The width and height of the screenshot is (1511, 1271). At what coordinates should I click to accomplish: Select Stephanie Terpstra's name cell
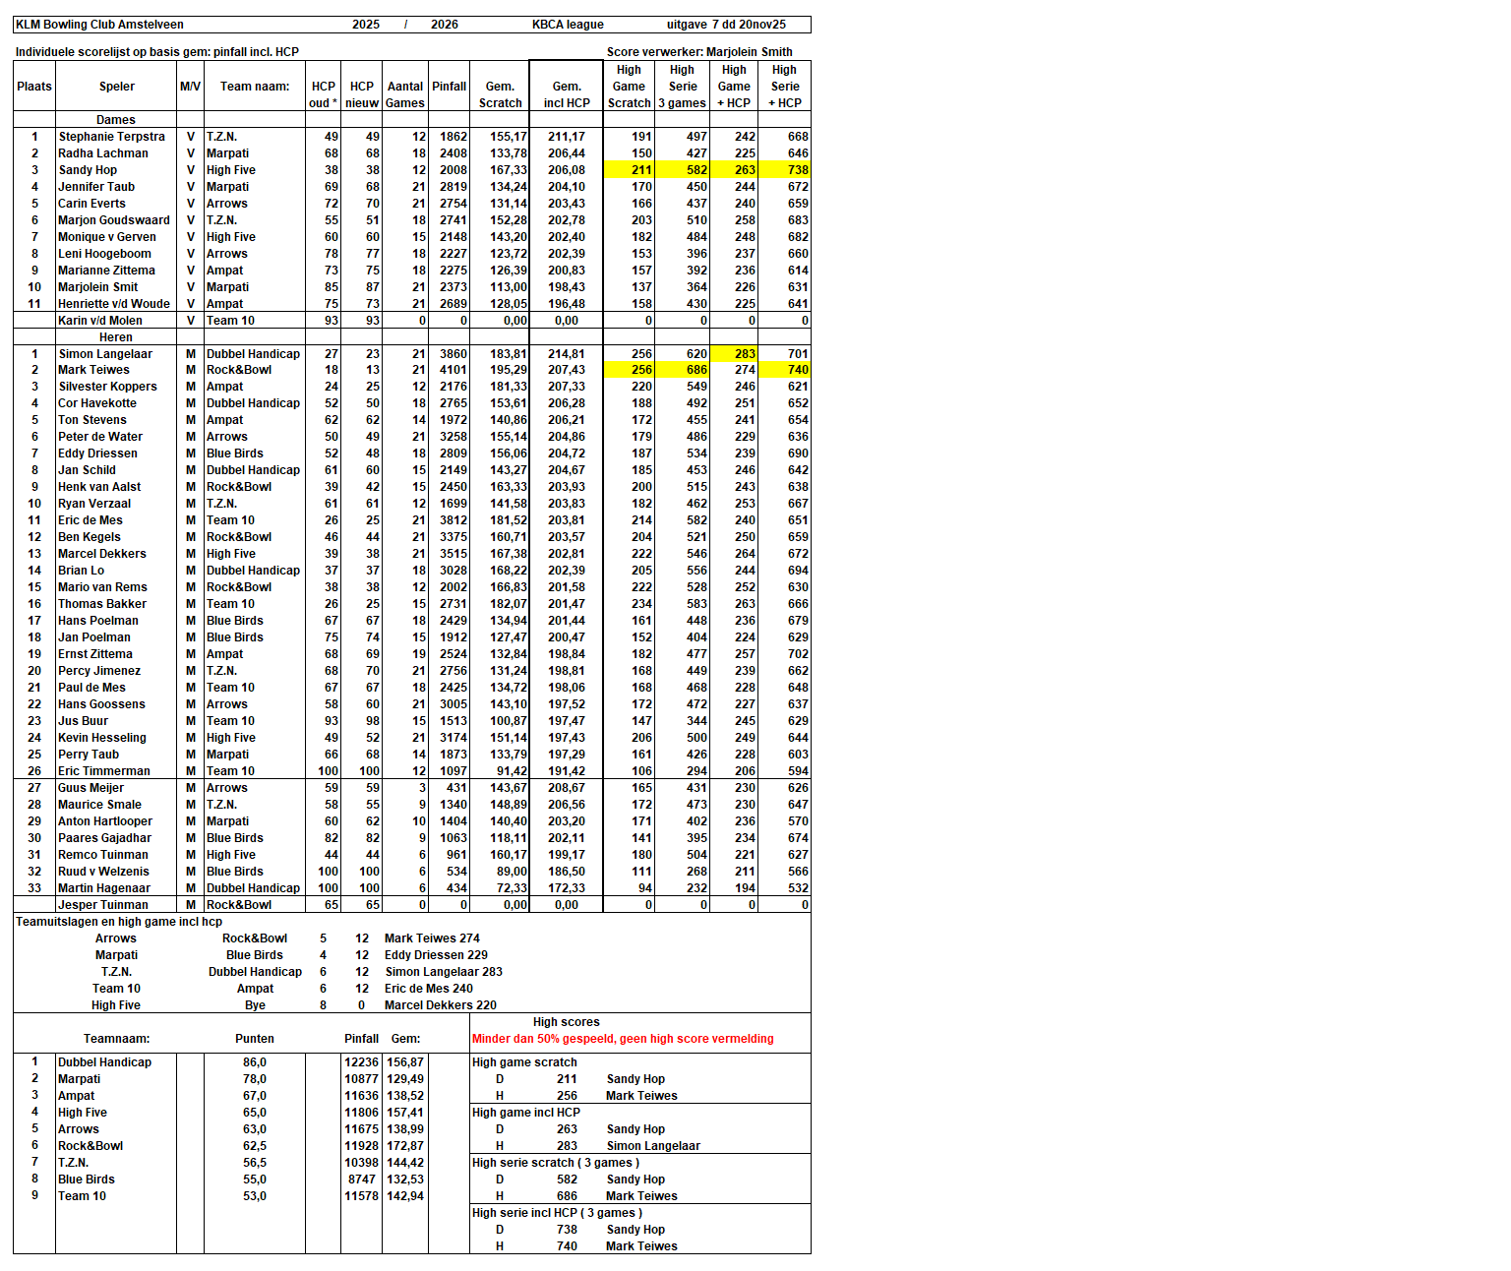tap(112, 137)
